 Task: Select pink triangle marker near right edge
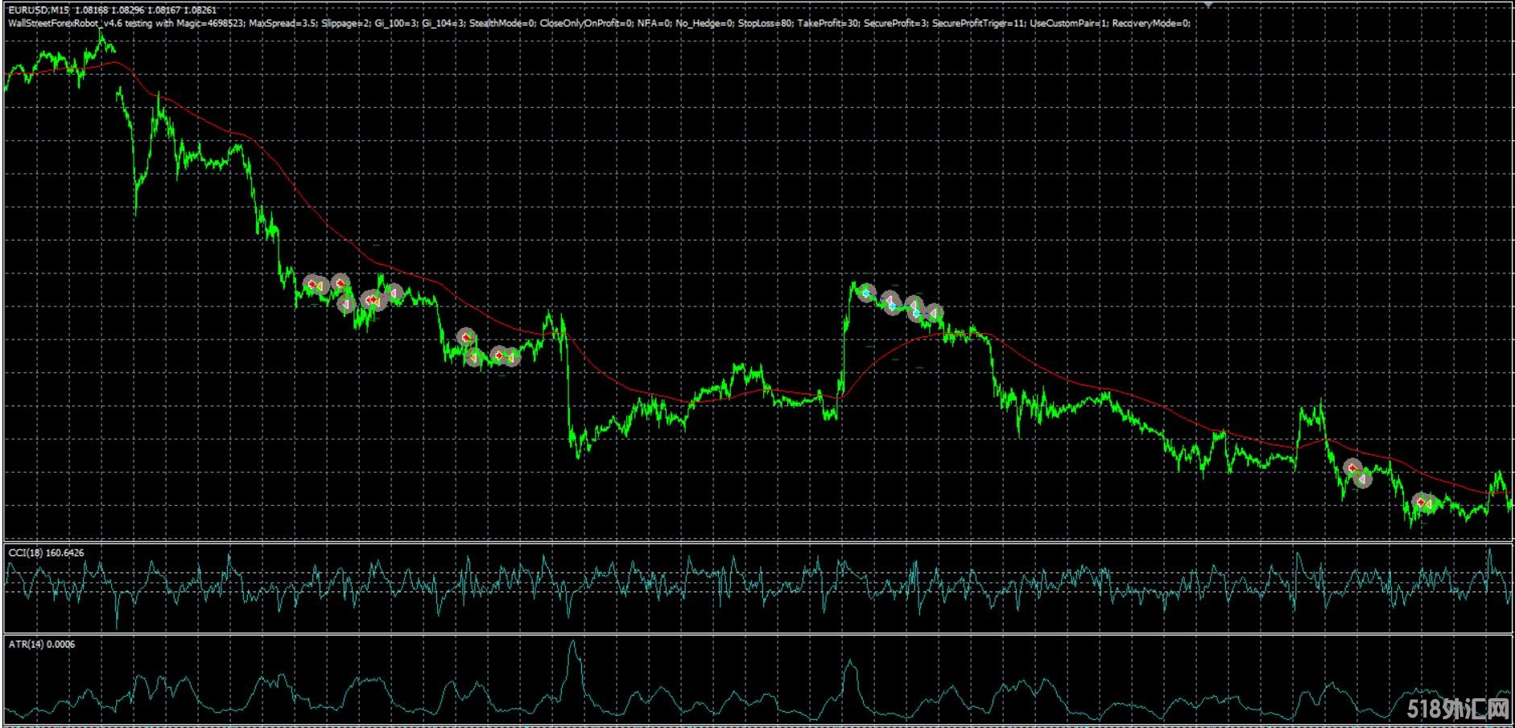(x=1362, y=479)
